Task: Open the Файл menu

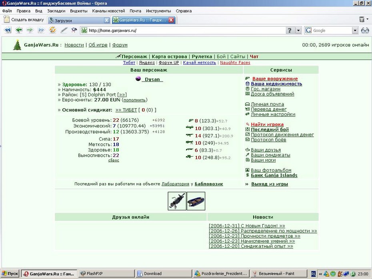Action: coord(7,11)
